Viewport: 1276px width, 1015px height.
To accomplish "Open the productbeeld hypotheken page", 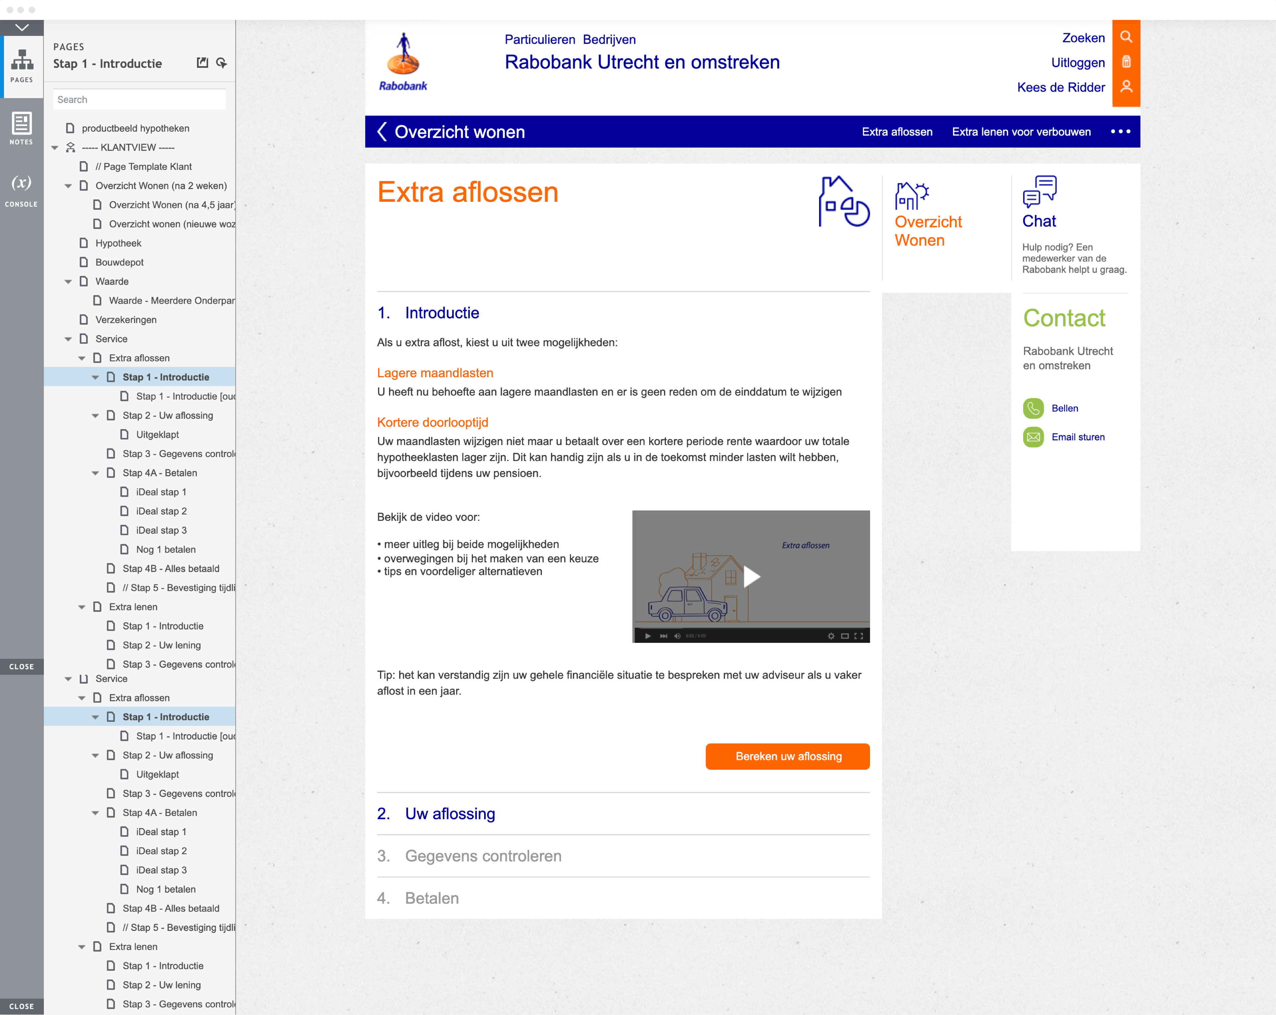I will click(x=136, y=128).
